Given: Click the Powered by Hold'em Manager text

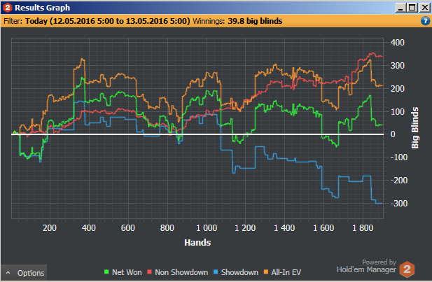Looking at the screenshot, I should (366, 266).
